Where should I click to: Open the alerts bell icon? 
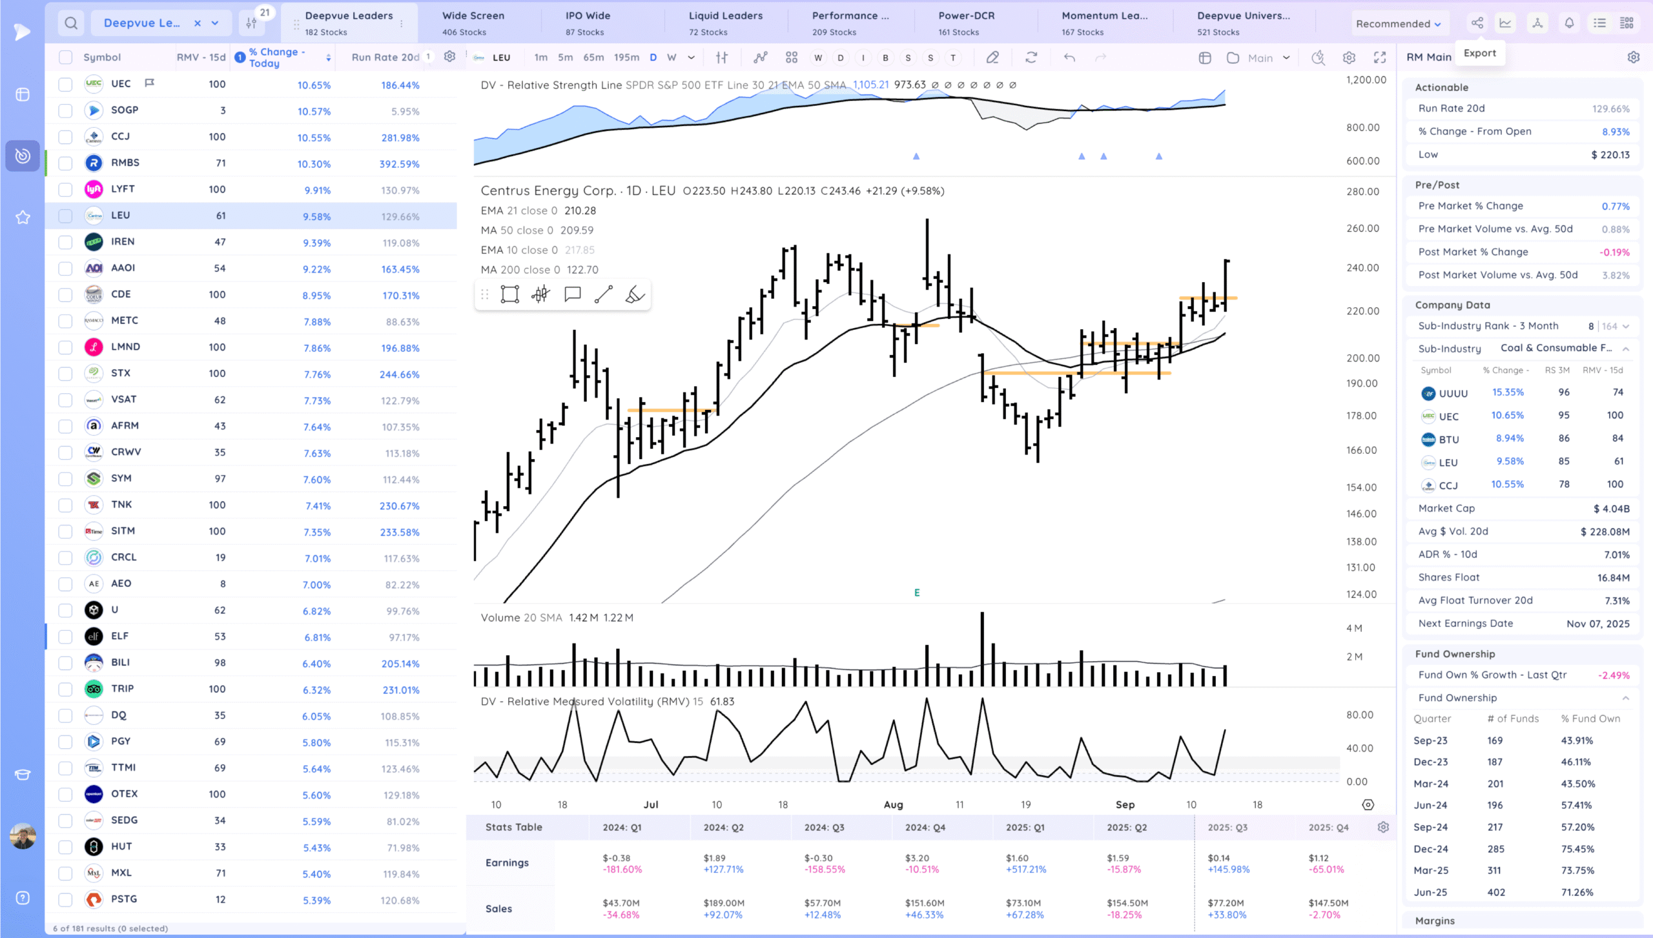pos(1569,23)
